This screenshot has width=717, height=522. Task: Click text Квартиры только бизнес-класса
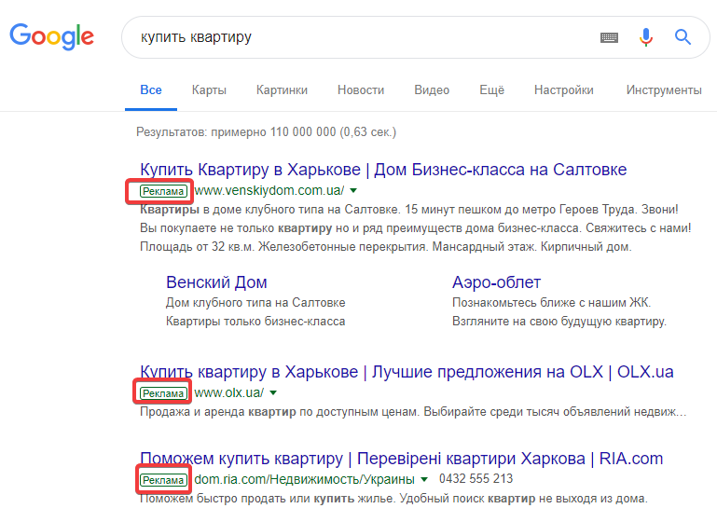click(255, 322)
